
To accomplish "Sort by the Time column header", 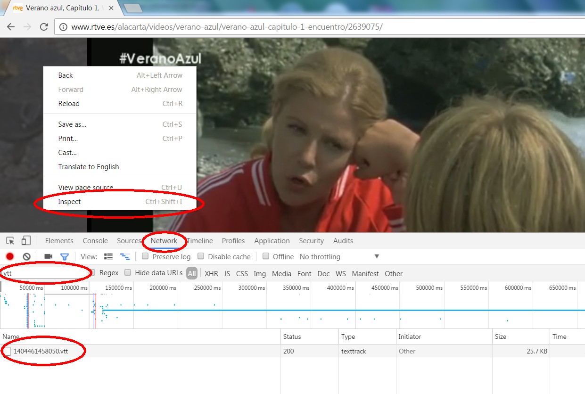I will point(568,337).
